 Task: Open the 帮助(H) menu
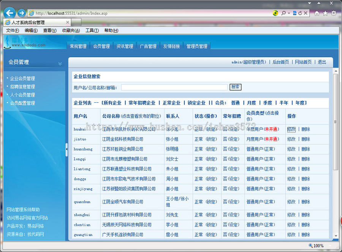coord(111,30)
